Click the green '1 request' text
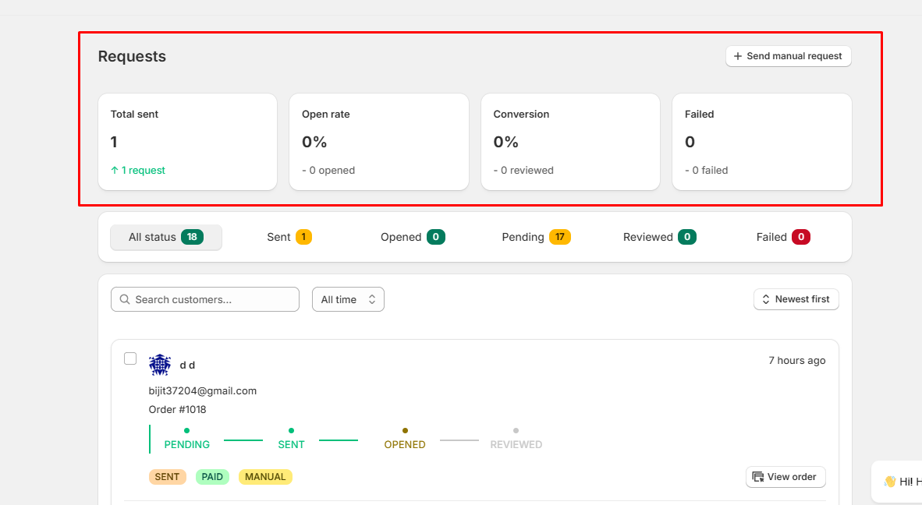922x505 pixels. [138, 171]
